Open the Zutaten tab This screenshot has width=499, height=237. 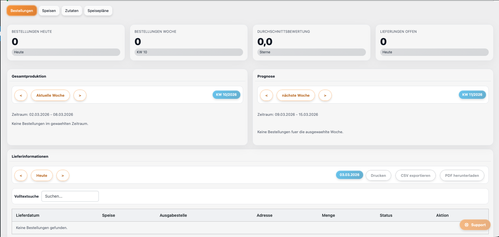(x=72, y=11)
